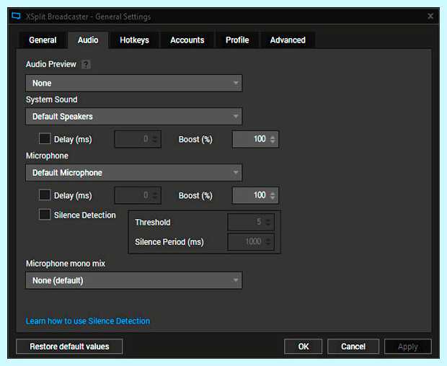This screenshot has height=366, width=447.
Task: Click the Audio Preview label text
Action: (x=51, y=64)
